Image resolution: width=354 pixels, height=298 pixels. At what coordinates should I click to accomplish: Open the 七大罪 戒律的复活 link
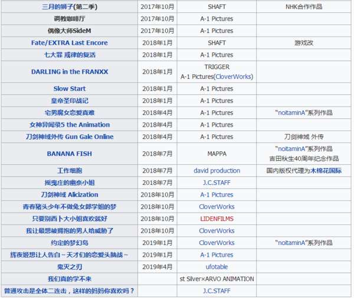(x=70, y=55)
